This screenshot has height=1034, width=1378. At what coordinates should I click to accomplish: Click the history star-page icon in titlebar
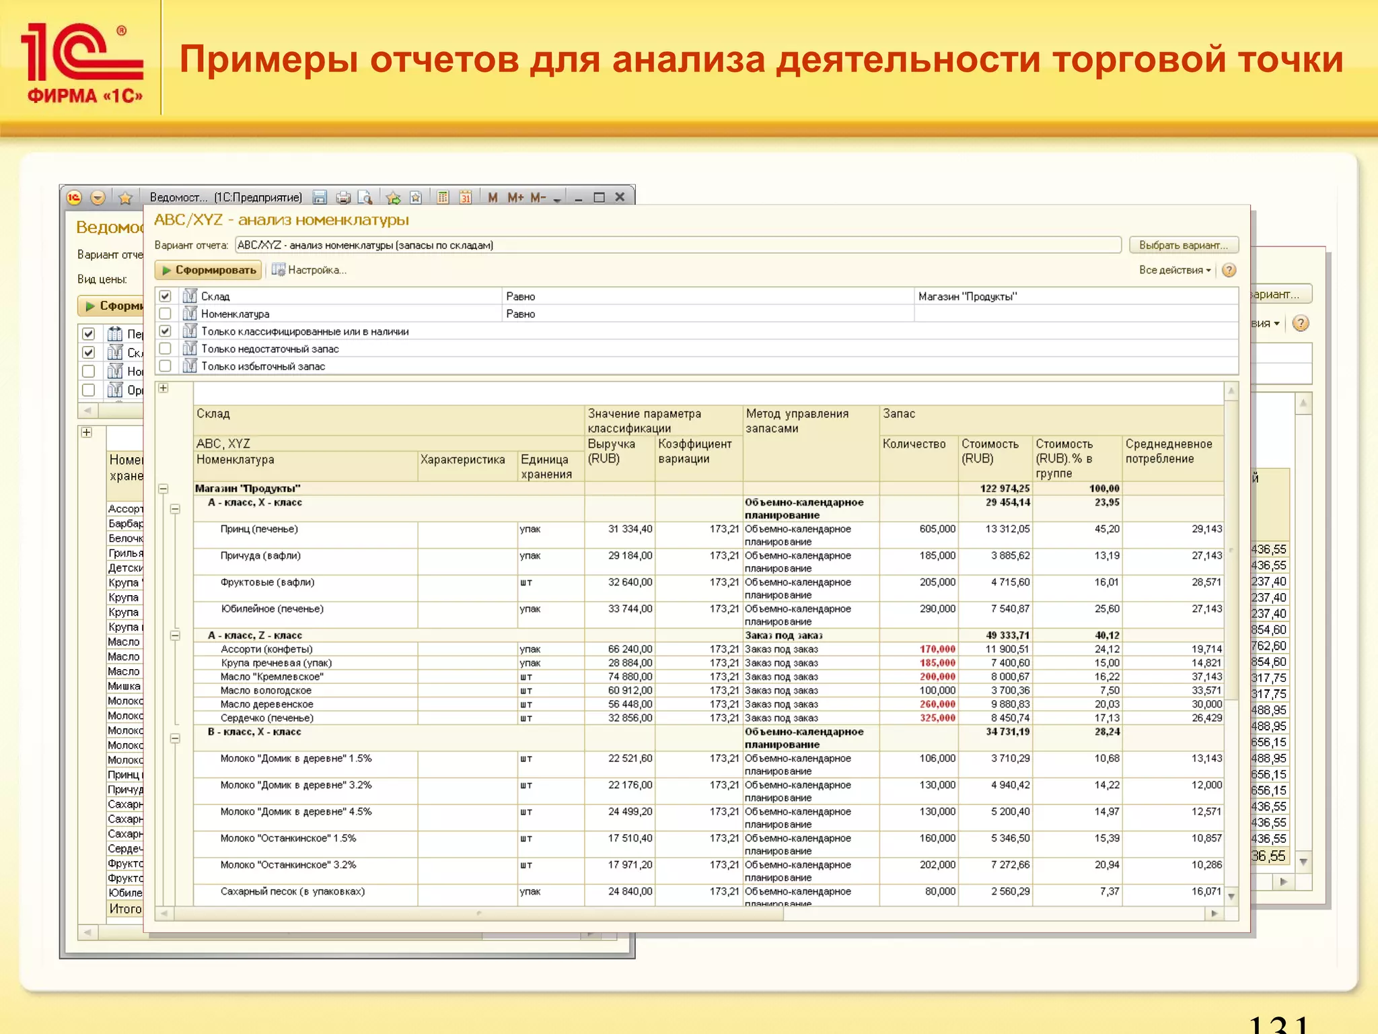pyautogui.click(x=416, y=197)
